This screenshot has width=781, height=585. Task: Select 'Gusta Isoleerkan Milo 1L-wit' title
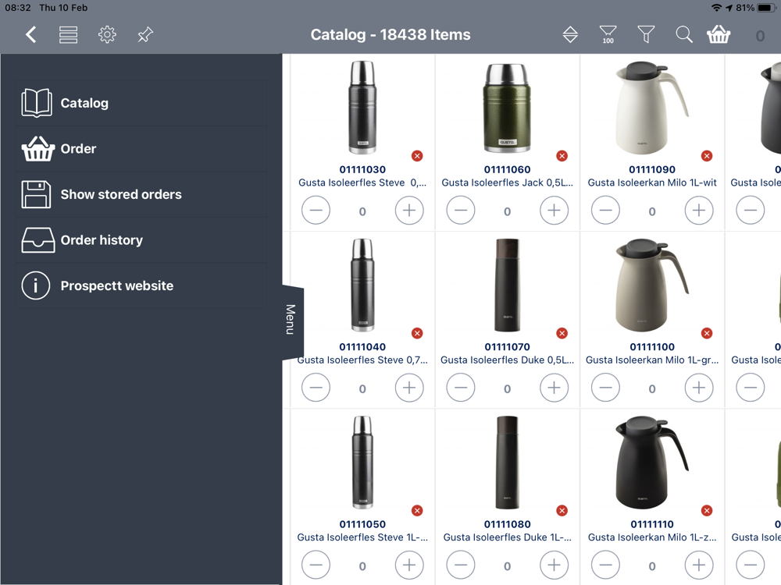point(652,183)
